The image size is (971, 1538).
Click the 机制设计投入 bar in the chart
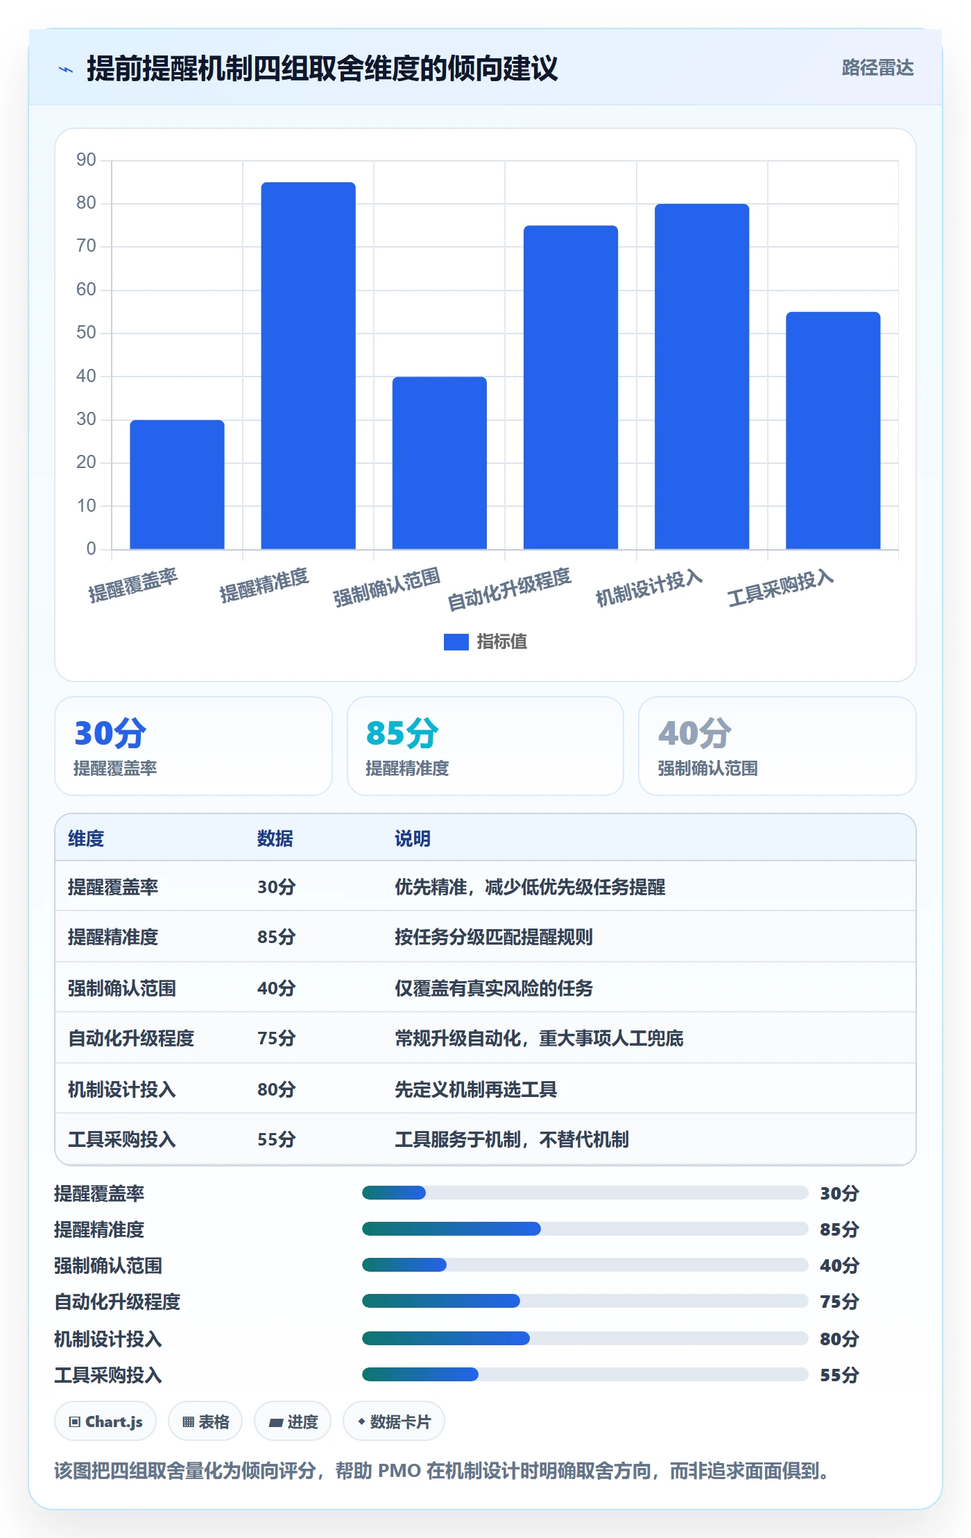coord(702,377)
